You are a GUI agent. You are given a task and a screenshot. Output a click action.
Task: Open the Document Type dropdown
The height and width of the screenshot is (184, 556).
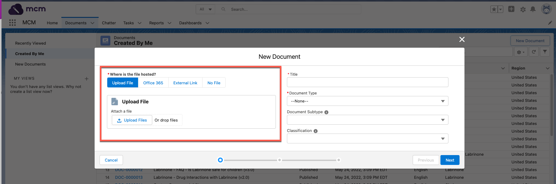[x=367, y=101]
